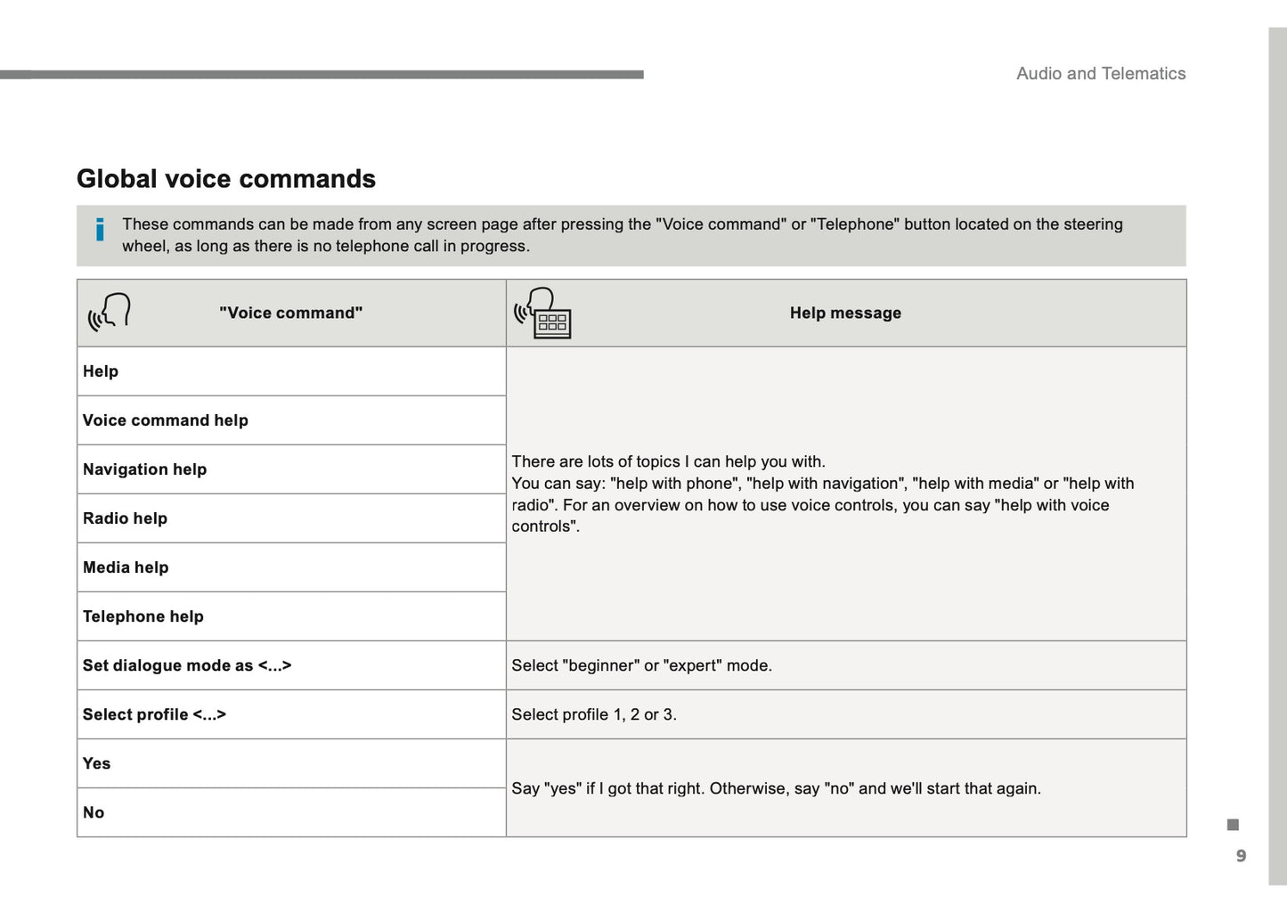
Task: Click the speaking head voice command icon
Action: point(110,313)
